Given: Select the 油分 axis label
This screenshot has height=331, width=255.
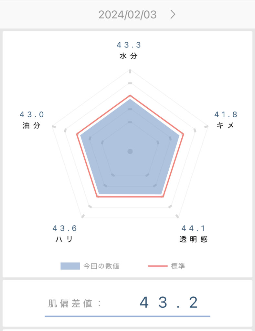Looking at the screenshot, I should tap(31, 125).
